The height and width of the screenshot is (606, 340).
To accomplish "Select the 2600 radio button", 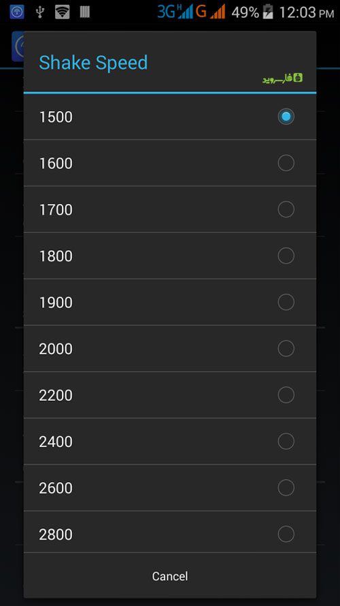I will click(286, 487).
